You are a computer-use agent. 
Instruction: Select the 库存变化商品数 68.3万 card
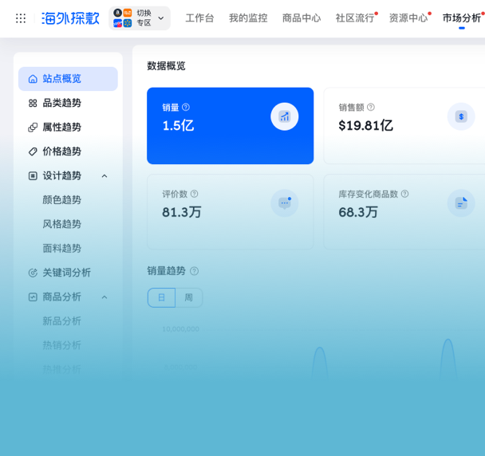point(404,212)
